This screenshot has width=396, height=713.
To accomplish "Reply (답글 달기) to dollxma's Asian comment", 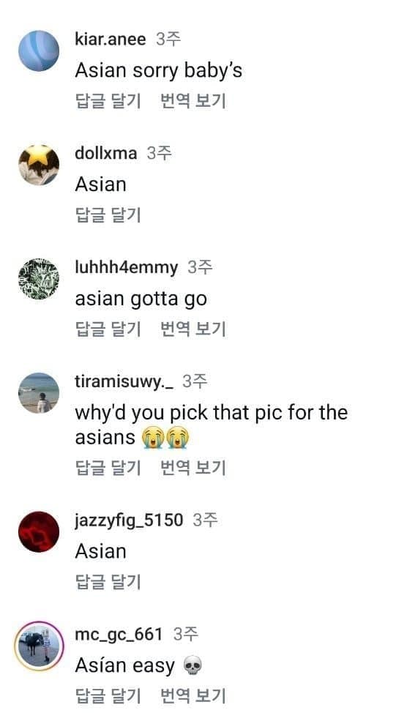I will tap(108, 214).
